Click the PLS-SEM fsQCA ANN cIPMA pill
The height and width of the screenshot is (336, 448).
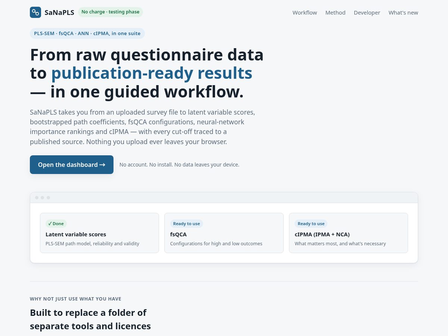coord(87,33)
